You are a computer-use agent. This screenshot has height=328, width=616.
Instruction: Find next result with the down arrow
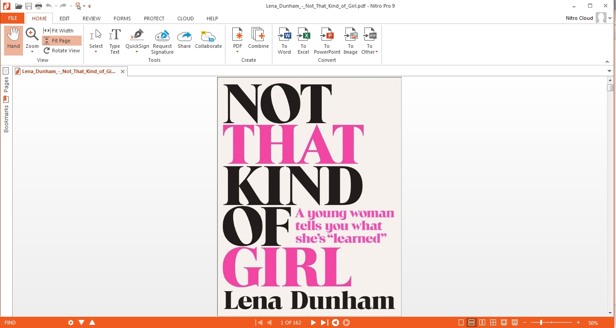coord(82,323)
